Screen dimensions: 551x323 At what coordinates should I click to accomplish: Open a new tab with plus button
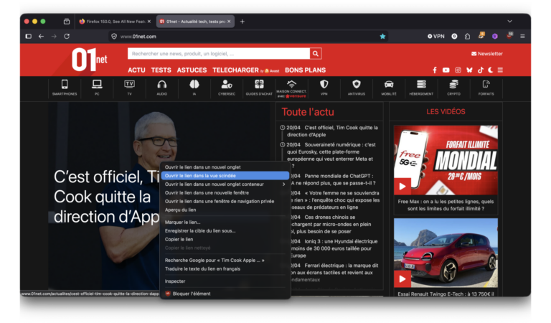pyautogui.click(x=242, y=22)
